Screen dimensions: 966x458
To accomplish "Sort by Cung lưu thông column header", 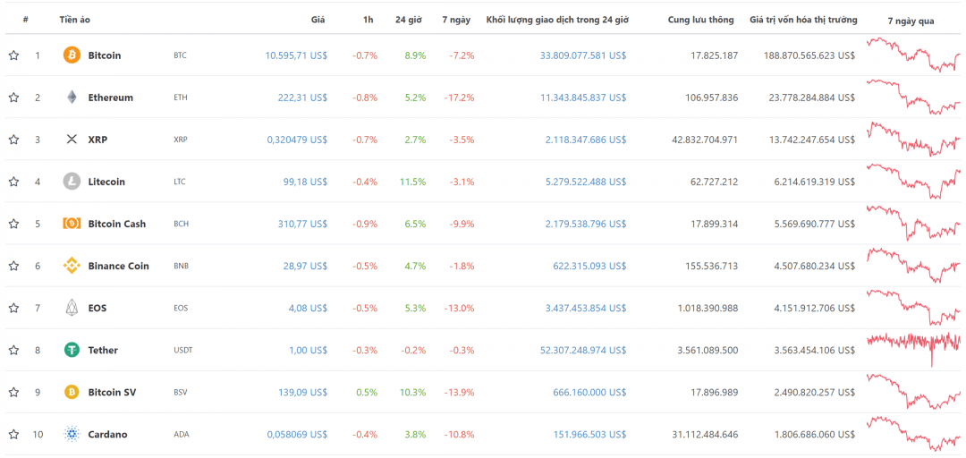I will (701, 20).
